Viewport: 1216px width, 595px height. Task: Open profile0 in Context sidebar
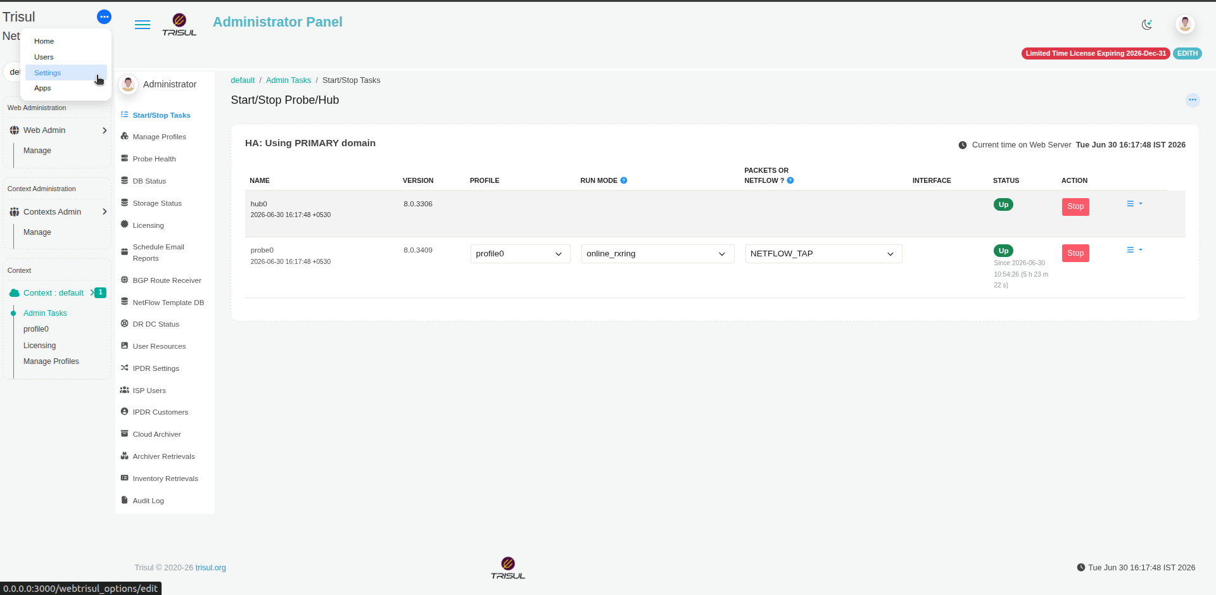coord(36,329)
